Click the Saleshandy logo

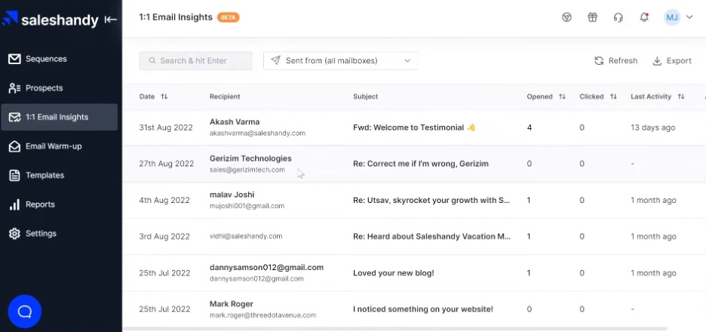(x=50, y=20)
